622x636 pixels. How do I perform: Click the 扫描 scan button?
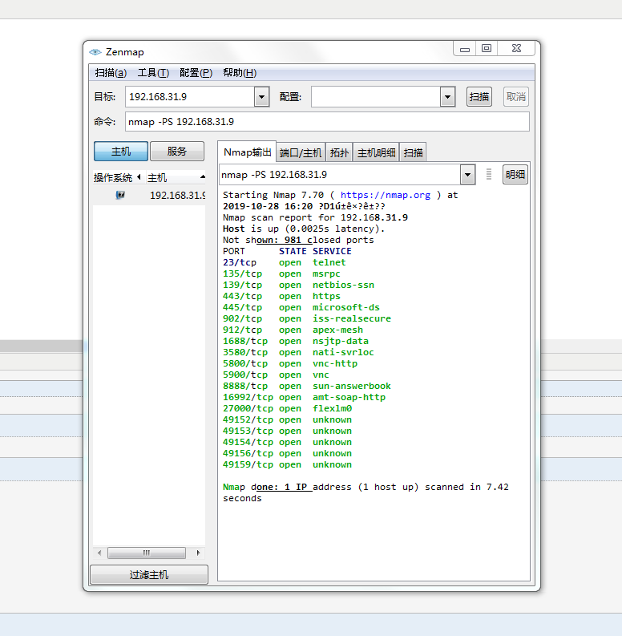pyautogui.click(x=479, y=97)
